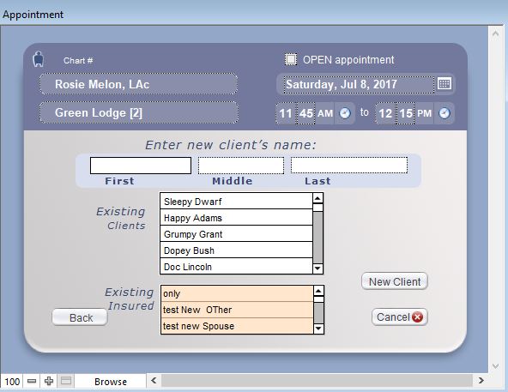Click the end time clock icon
Screen dimensions: 508x392
pyautogui.click(x=444, y=113)
